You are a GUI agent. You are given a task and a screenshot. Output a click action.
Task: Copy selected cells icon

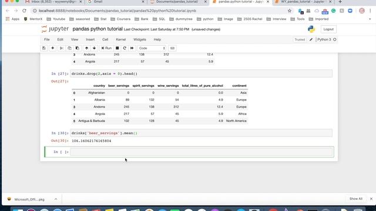69,48
